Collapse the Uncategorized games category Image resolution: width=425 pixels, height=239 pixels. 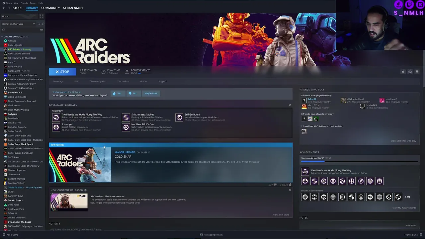pyautogui.click(x=2, y=37)
